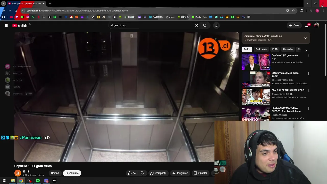Open more options for El Alcalde Funao video
Viewport: 327px width, 184px height.
pyautogui.click(x=309, y=91)
